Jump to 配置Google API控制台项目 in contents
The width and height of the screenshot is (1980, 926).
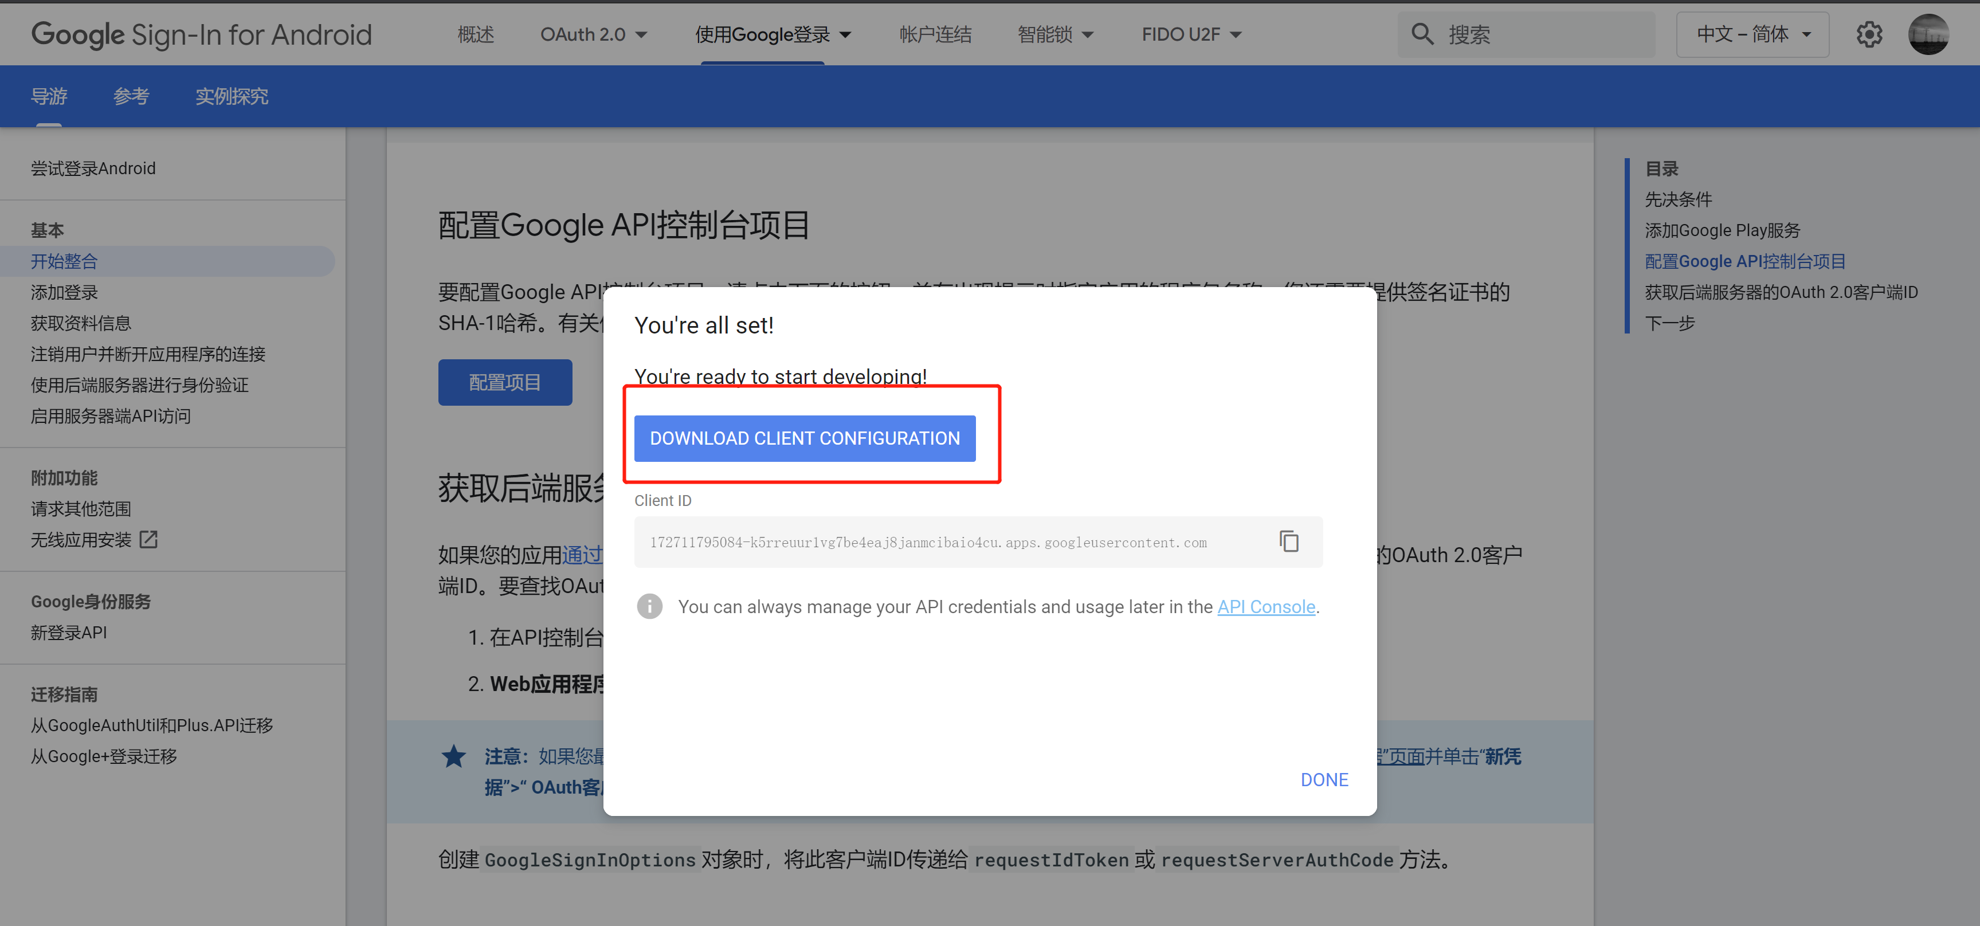pyautogui.click(x=1745, y=261)
